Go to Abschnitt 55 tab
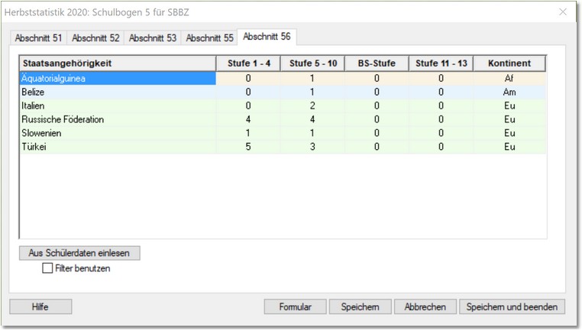 (x=209, y=37)
